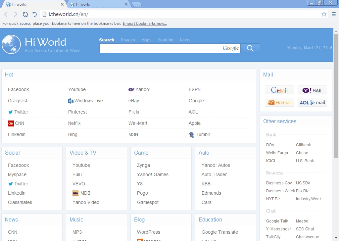Click the browser forward arrow
The height and width of the screenshot is (241, 339).
pos(16,14)
